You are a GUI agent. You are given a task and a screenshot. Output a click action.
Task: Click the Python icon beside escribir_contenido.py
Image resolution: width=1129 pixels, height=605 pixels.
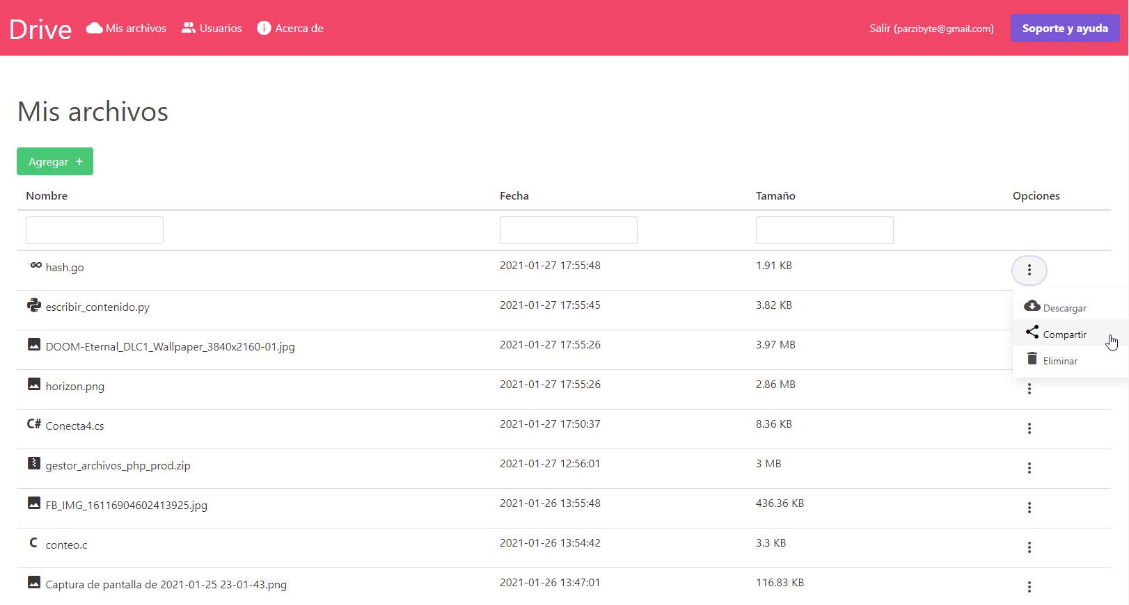click(x=33, y=305)
